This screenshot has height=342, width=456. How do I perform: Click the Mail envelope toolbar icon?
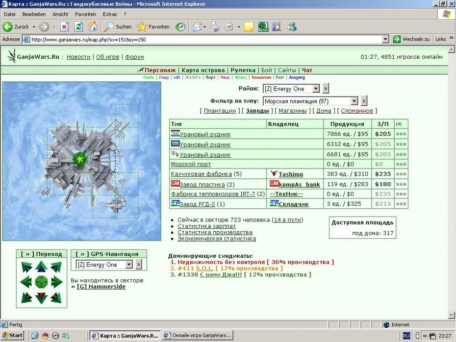point(197,27)
